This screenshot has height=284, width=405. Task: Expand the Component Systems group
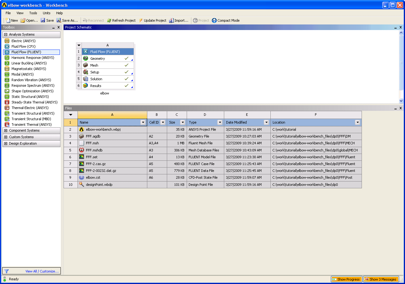[6, 131]
